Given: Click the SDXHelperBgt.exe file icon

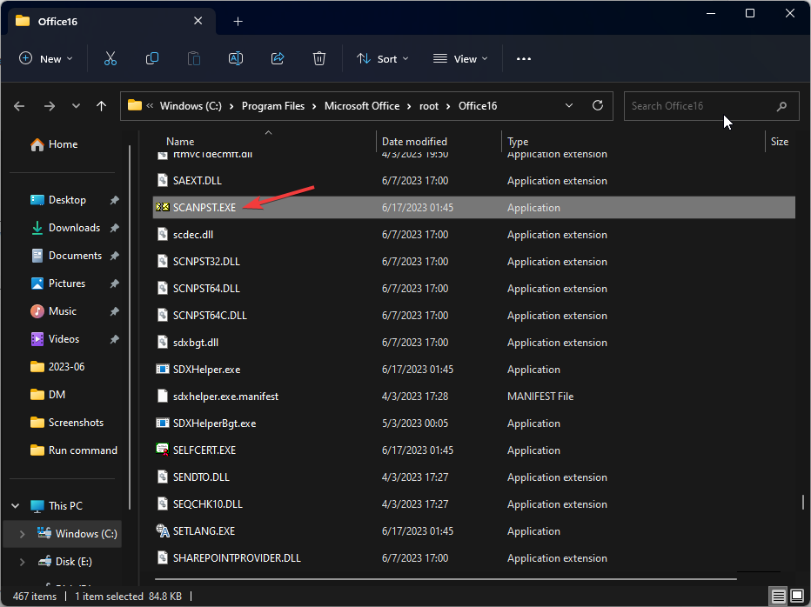Looking at the screenshot, I should point(163,423).
